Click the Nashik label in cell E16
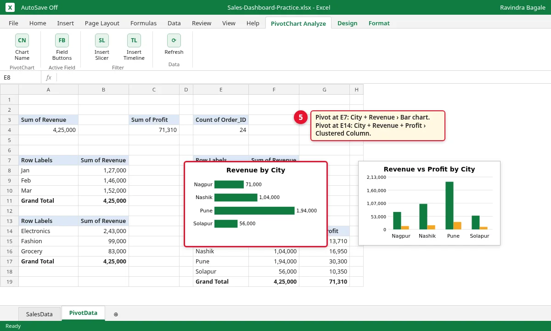551x331 pixels. pos(221,251)
